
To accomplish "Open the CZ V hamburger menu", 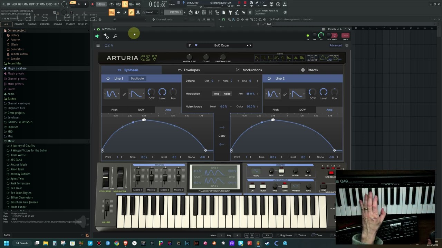I will click(x=98, y=45).
